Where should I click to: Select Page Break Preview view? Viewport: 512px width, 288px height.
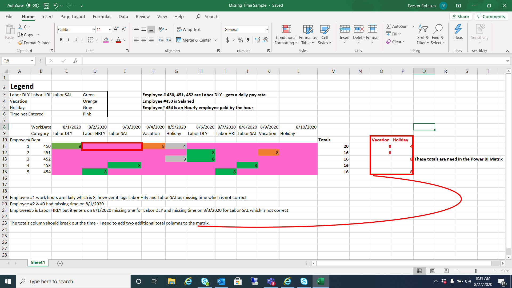[446, 271]
